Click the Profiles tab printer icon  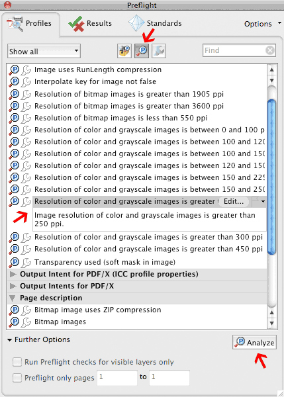coord(15,23)
